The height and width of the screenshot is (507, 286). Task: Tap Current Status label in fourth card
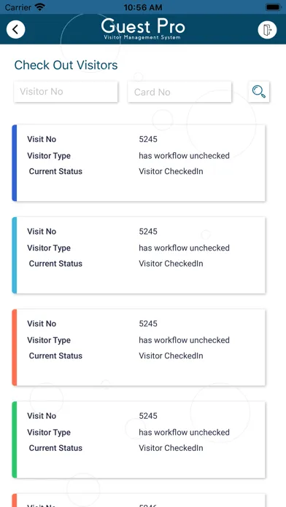click(x=55, y=448)
